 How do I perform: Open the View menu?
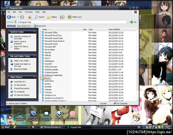click(20, 12)
